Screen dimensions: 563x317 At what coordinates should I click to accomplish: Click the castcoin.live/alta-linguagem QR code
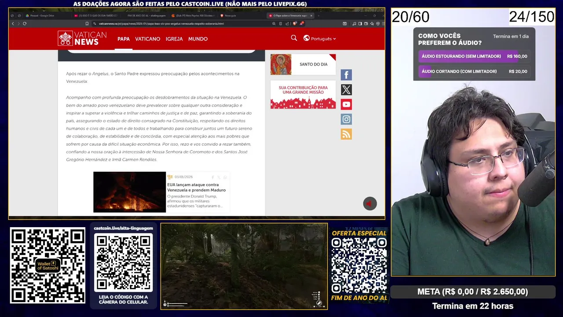(124, 263)
